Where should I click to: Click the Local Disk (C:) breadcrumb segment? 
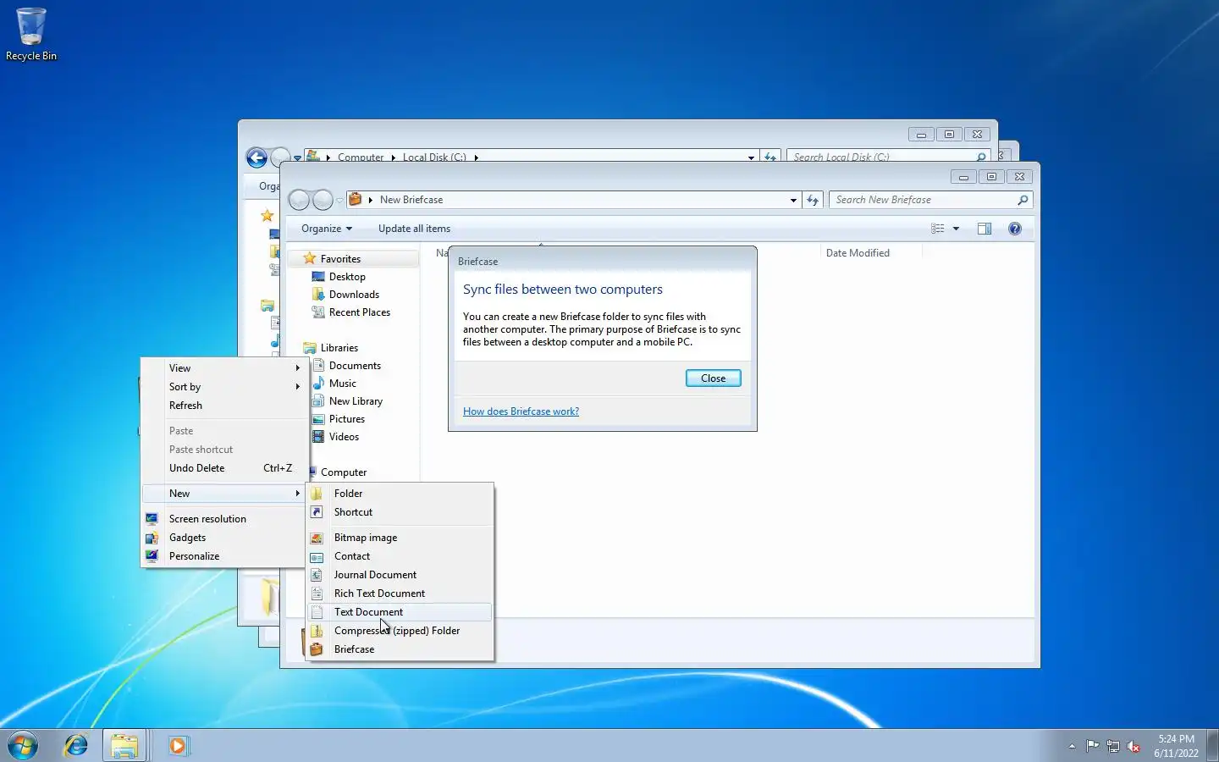pos(434,157)
